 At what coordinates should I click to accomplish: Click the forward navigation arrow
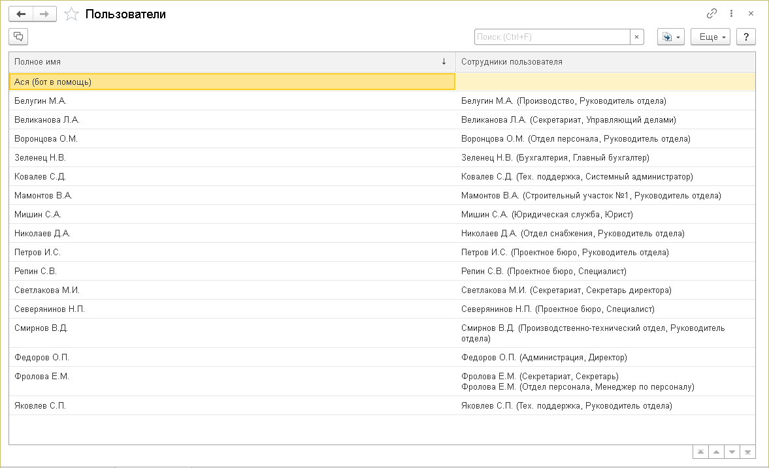click(44, 14)
